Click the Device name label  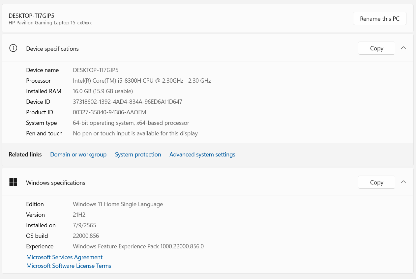pos(42,70)
